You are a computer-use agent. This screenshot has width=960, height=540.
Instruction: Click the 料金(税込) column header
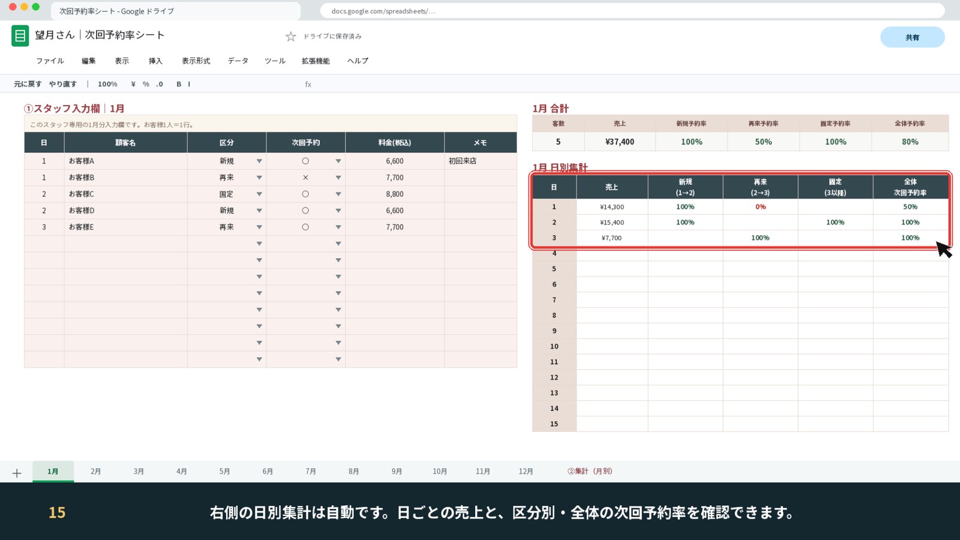395,143
